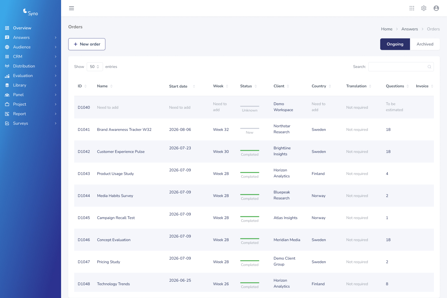The width and height of the screenshot is (447, 298).
Task: Click the Distribution broadcast icon
Action: click(7, 66)
